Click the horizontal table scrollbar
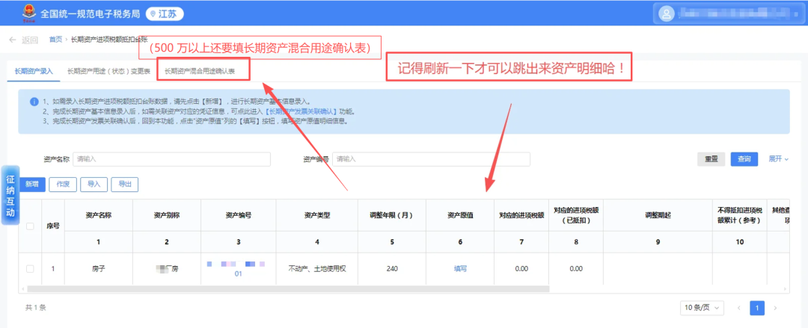808x328 pixels. [289, 289]
